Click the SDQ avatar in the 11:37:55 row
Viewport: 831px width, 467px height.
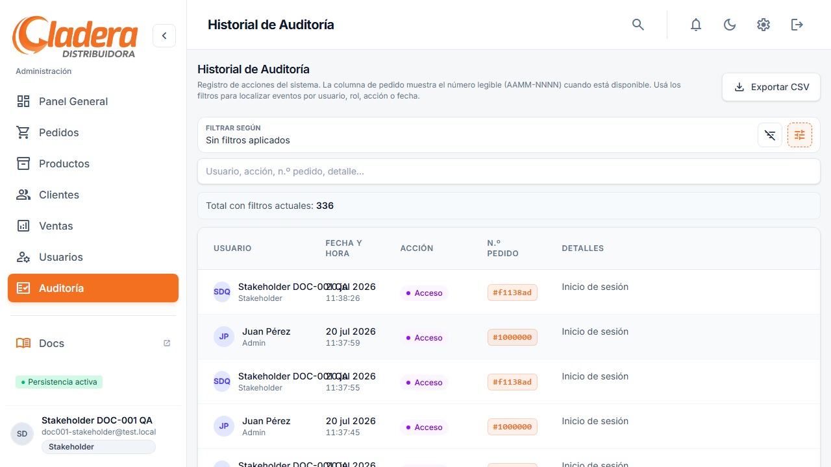click(222, 381)
